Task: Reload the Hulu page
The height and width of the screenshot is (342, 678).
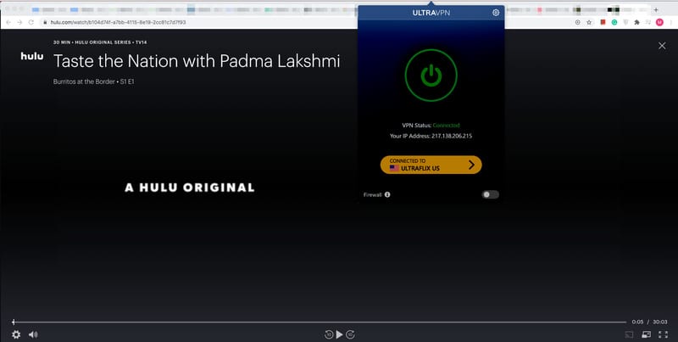Action: pyautogui.click(x=31, y=22)
